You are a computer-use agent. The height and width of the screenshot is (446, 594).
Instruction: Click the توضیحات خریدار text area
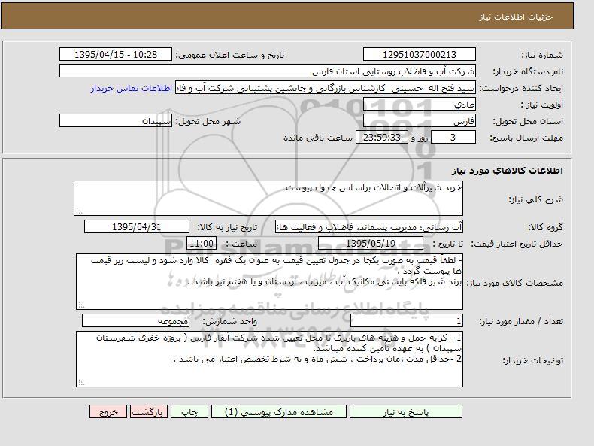point(269,360)
